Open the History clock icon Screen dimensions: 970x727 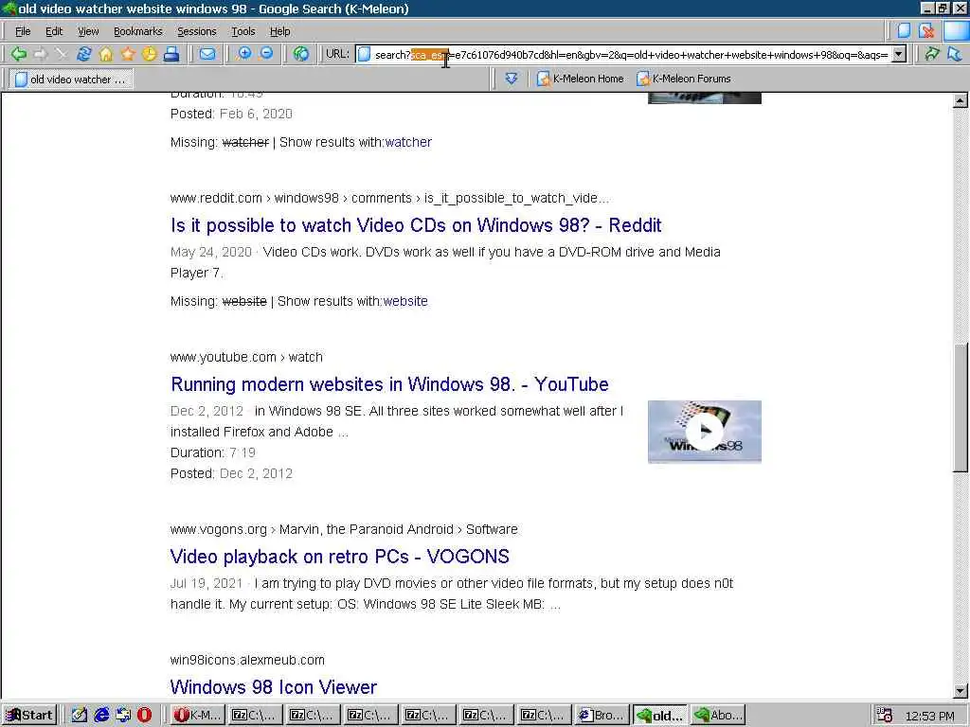[x=149, y=54]
